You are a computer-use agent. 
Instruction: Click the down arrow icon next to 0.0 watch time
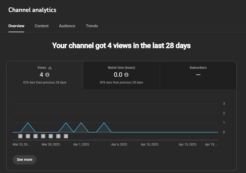[126, 75]
